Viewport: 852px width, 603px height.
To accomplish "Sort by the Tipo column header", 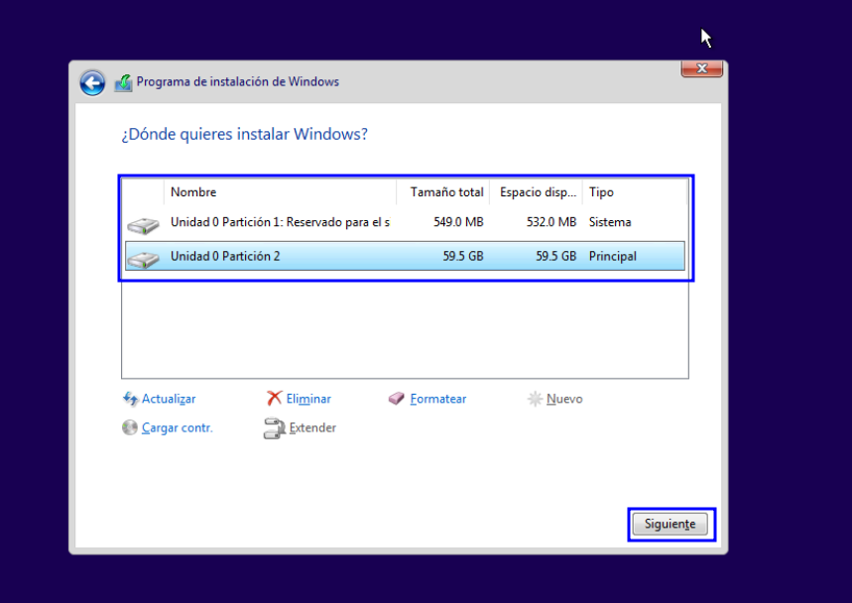I will click(635, 192).
